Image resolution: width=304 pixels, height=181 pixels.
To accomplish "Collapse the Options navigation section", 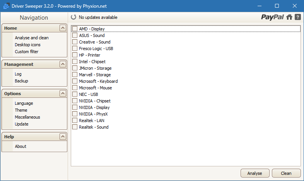I will [63, 94].
